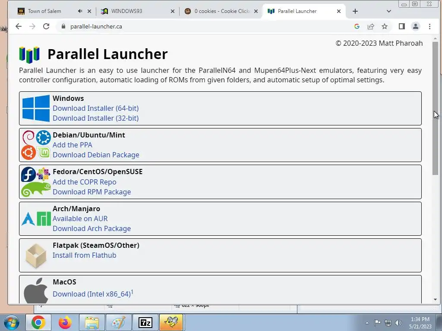Bookmark this page with the star
Screen dimensions: 442x331
385,26
